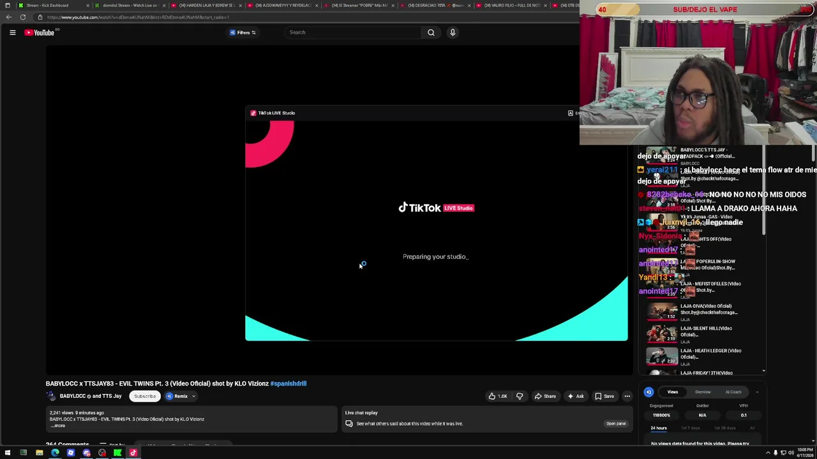The image size is (817, 459).
Task: Dislike the video with thumbs-down icon
Action: [520, 397]
